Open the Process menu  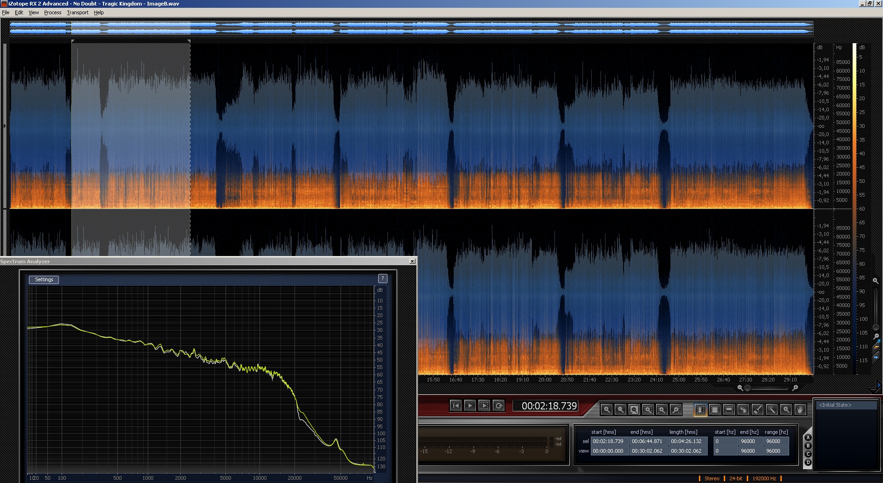pos(52,12)
